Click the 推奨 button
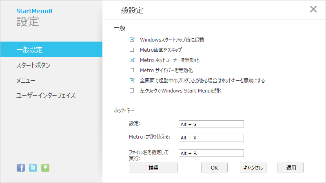This screenshot has height=183, width=326. point(153,168)
